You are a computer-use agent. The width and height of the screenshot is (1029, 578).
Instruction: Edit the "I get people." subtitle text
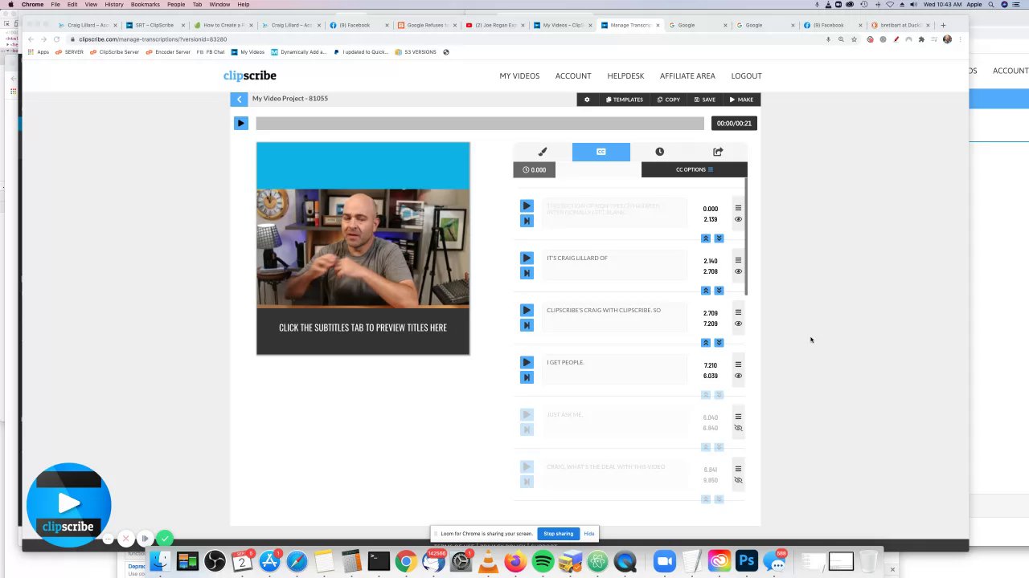click(x=614, y=370)
